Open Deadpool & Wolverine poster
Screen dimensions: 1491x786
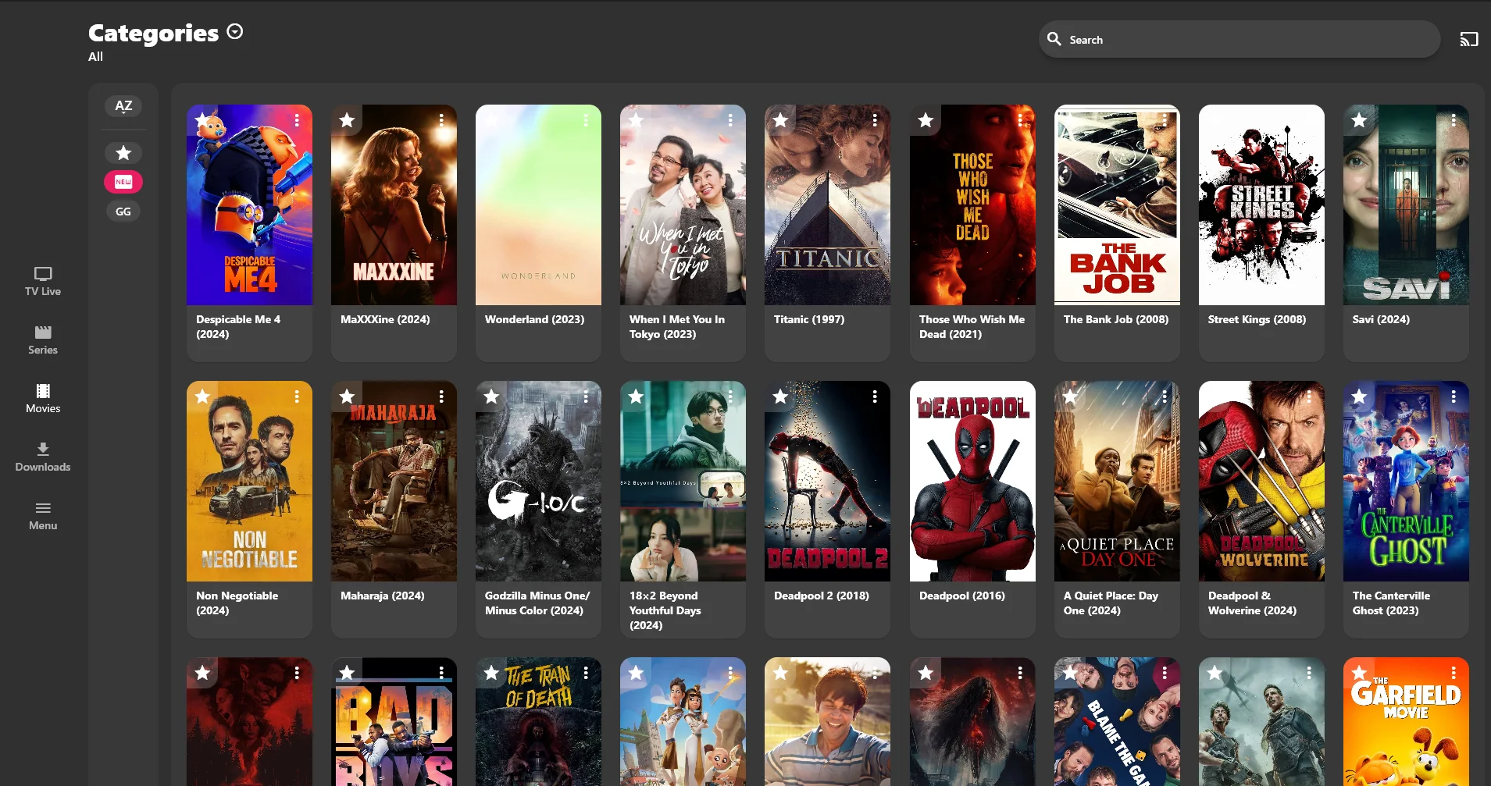1261,482
